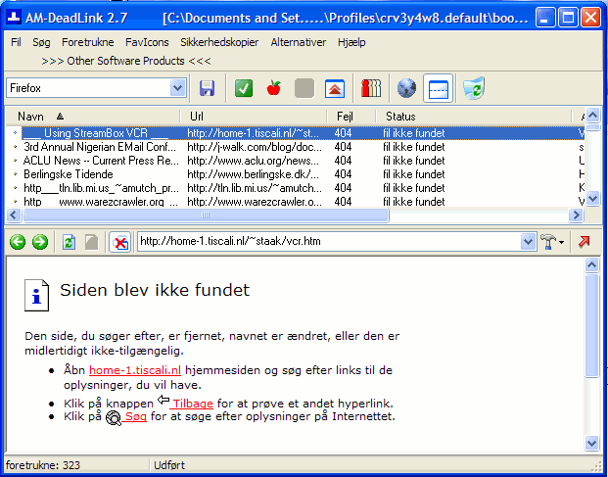Select the 3rd Annual Nigerian EMail Conf row
Viewport: 608px width, 477px height.
295,147
